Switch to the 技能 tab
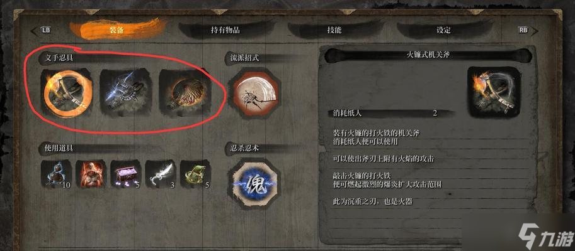Image resolution: width=575 pixels, height=251 pixels. point(334,30)
